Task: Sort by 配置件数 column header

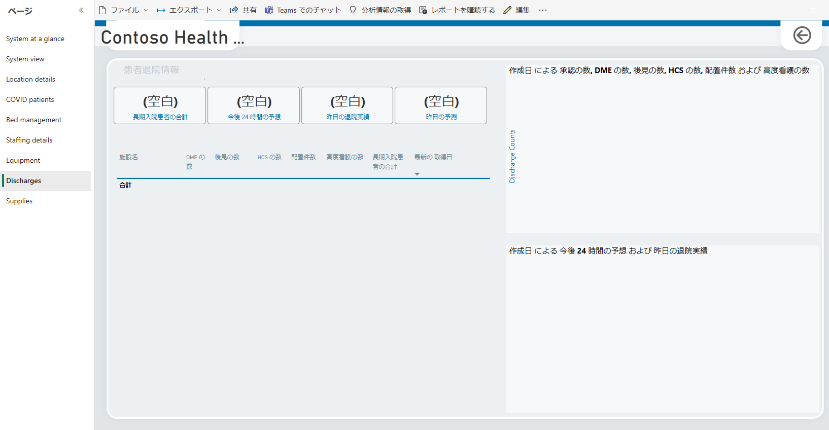Action: [x=303, y=157]
